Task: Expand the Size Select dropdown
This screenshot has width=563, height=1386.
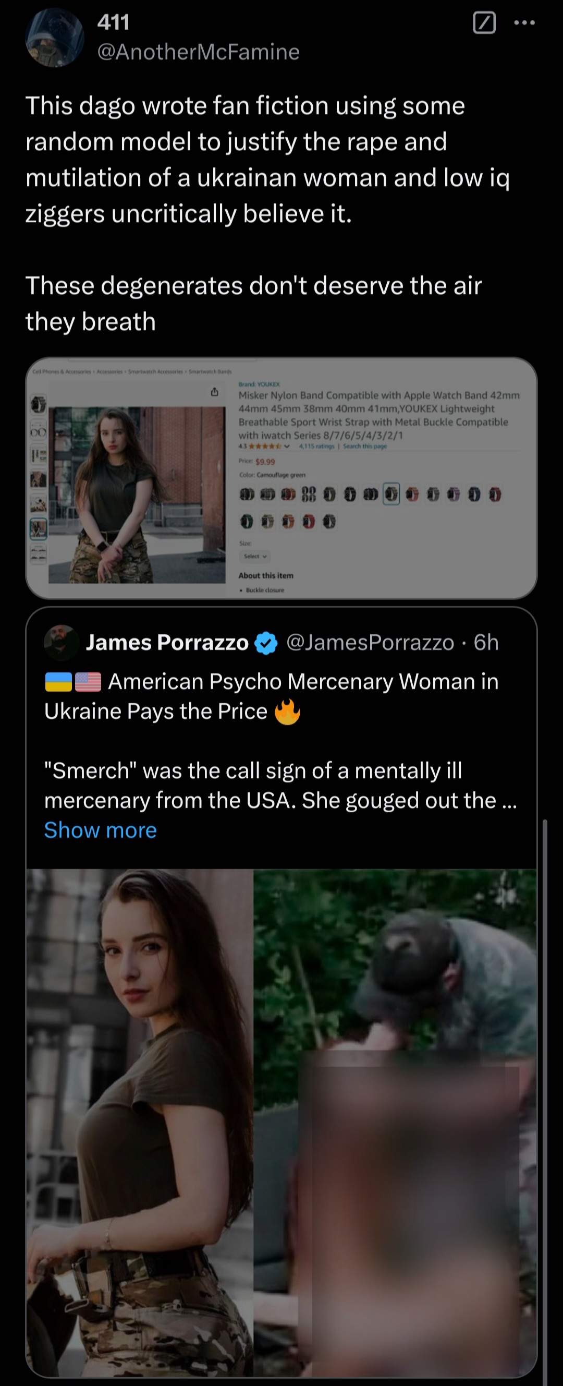Action: [255, 557]
